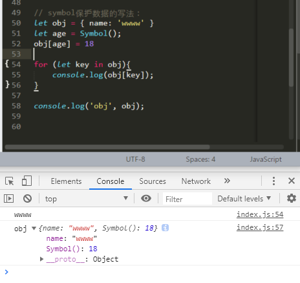Close the DevTools panel
300x283 pixels.
pos(292,181)
